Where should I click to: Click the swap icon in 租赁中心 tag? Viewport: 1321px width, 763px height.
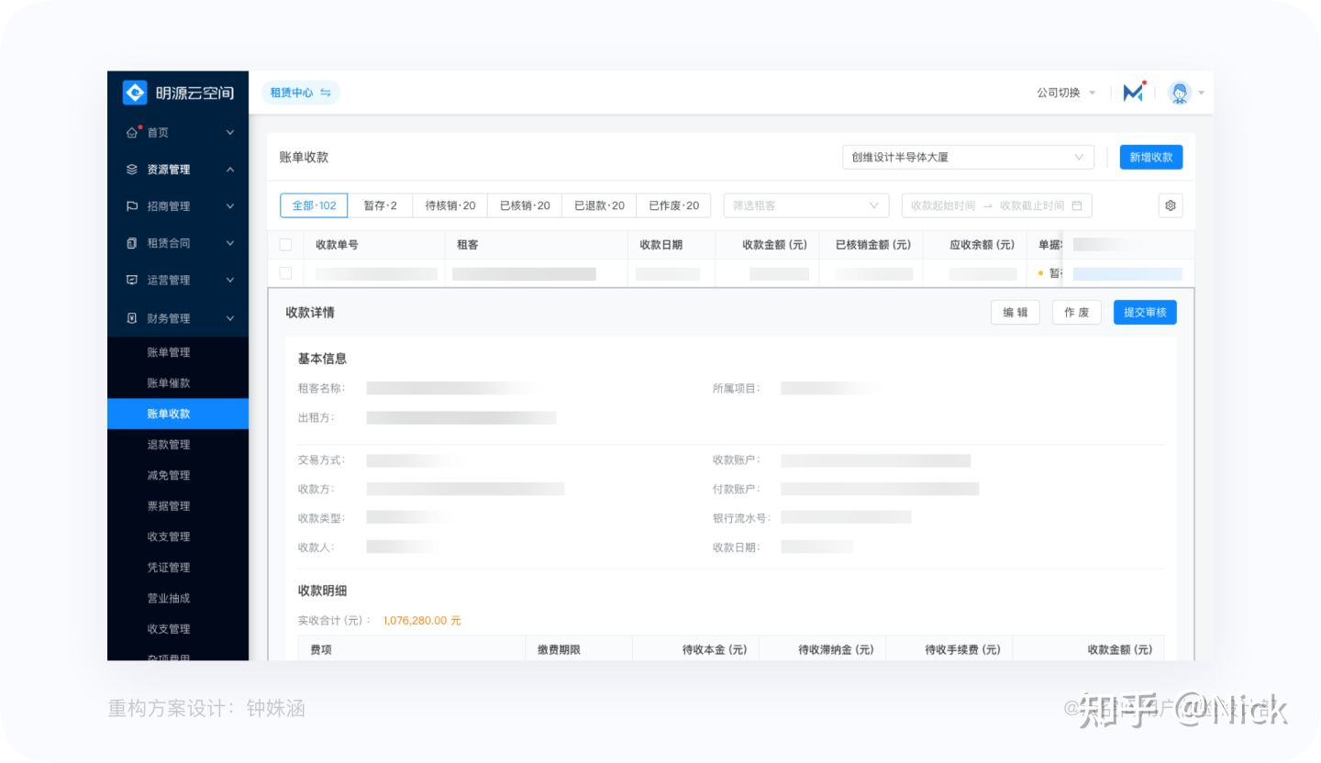point(326,93)
